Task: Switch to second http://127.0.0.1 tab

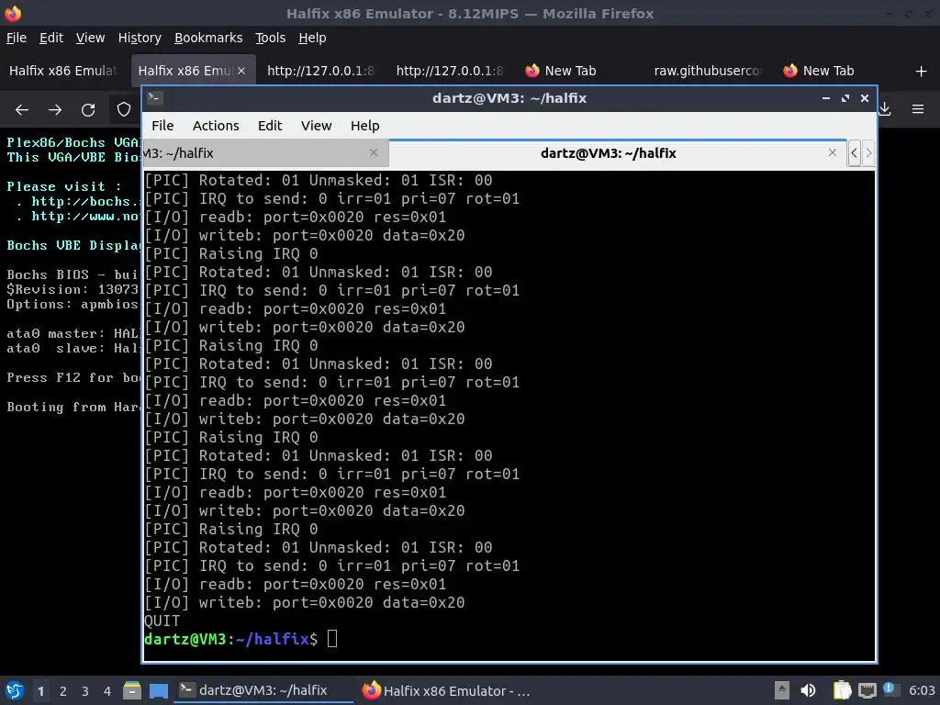Action: click(x=450, y=71)
